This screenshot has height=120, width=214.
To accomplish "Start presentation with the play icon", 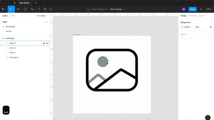I will tap(201, 9).
